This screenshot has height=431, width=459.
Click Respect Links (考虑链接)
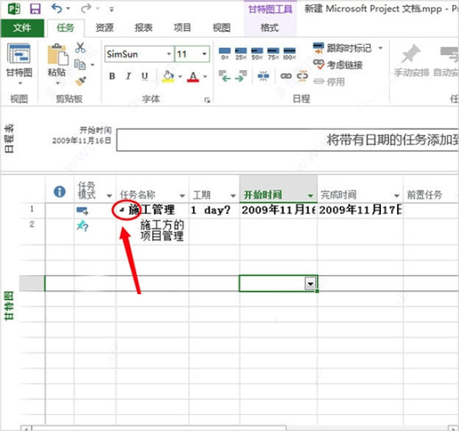(x=338, y=65)
